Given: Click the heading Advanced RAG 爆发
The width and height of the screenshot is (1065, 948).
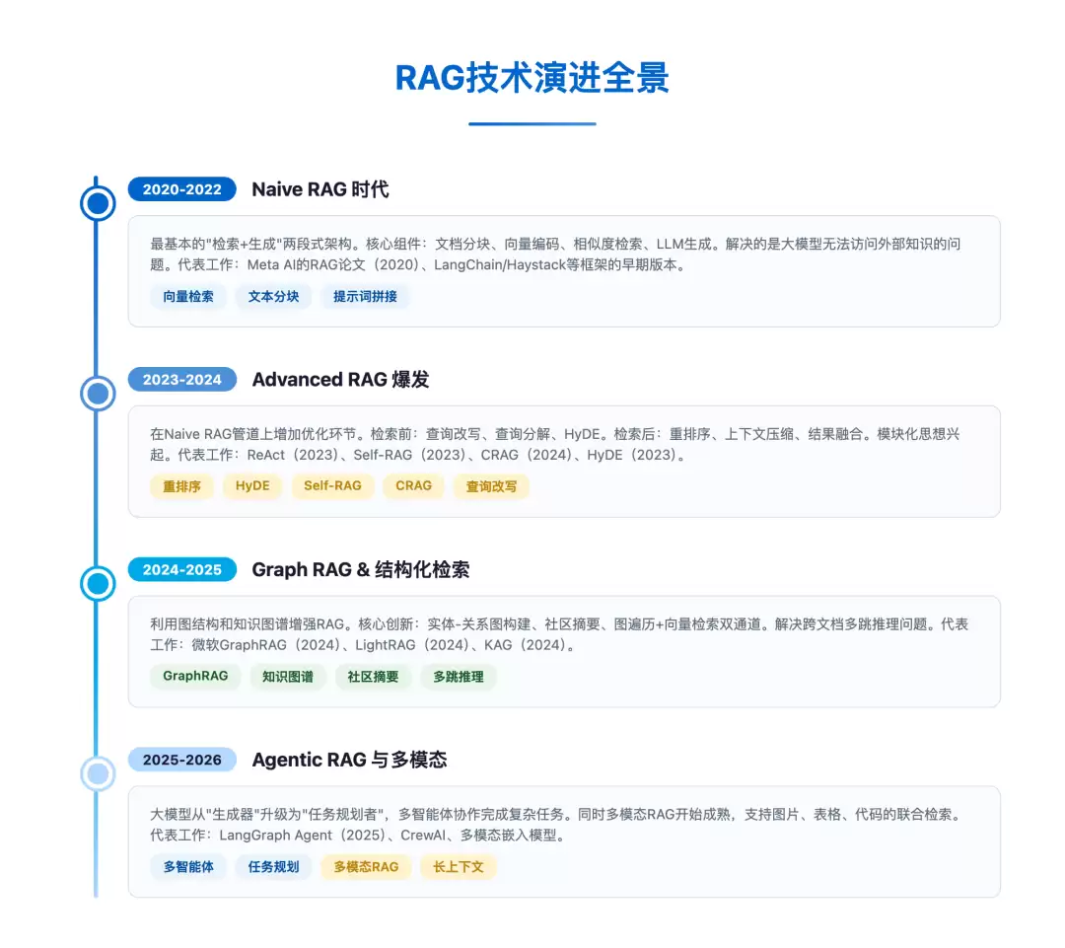Looking at the screenshot, I should [340, 379].
